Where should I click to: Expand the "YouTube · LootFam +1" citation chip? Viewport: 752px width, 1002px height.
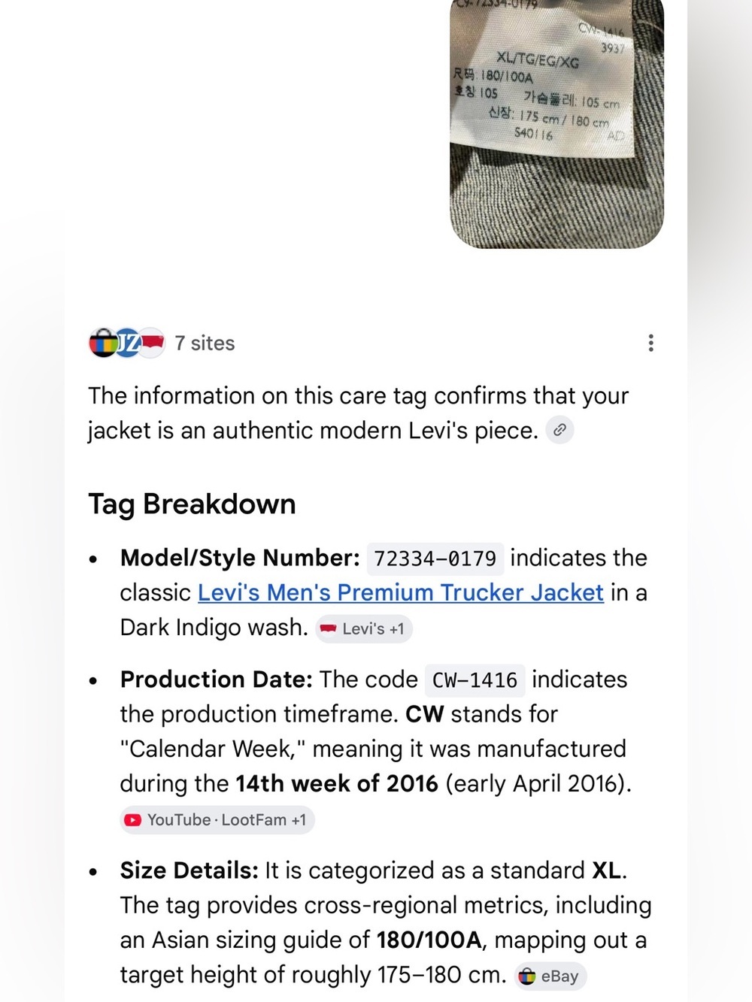pos(217,820)
